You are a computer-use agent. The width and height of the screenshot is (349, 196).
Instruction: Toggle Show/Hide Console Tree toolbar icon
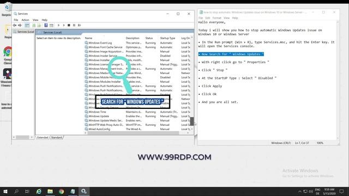click(x=27, y=26)
